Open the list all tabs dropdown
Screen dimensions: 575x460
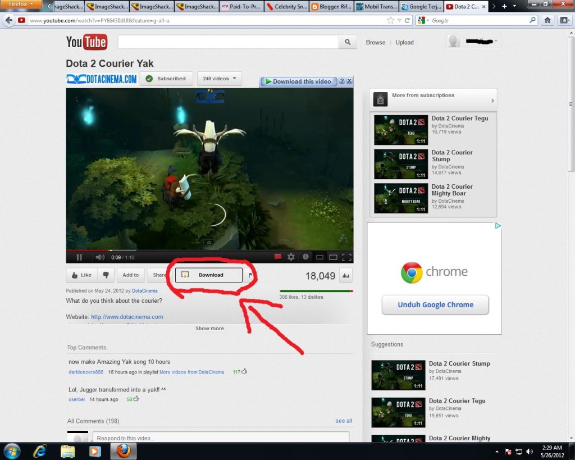click(x=514, y=6)
